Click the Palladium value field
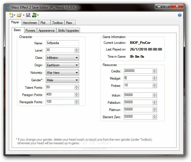The height and width of the screenshot is (162, 191). pos(138,102)
